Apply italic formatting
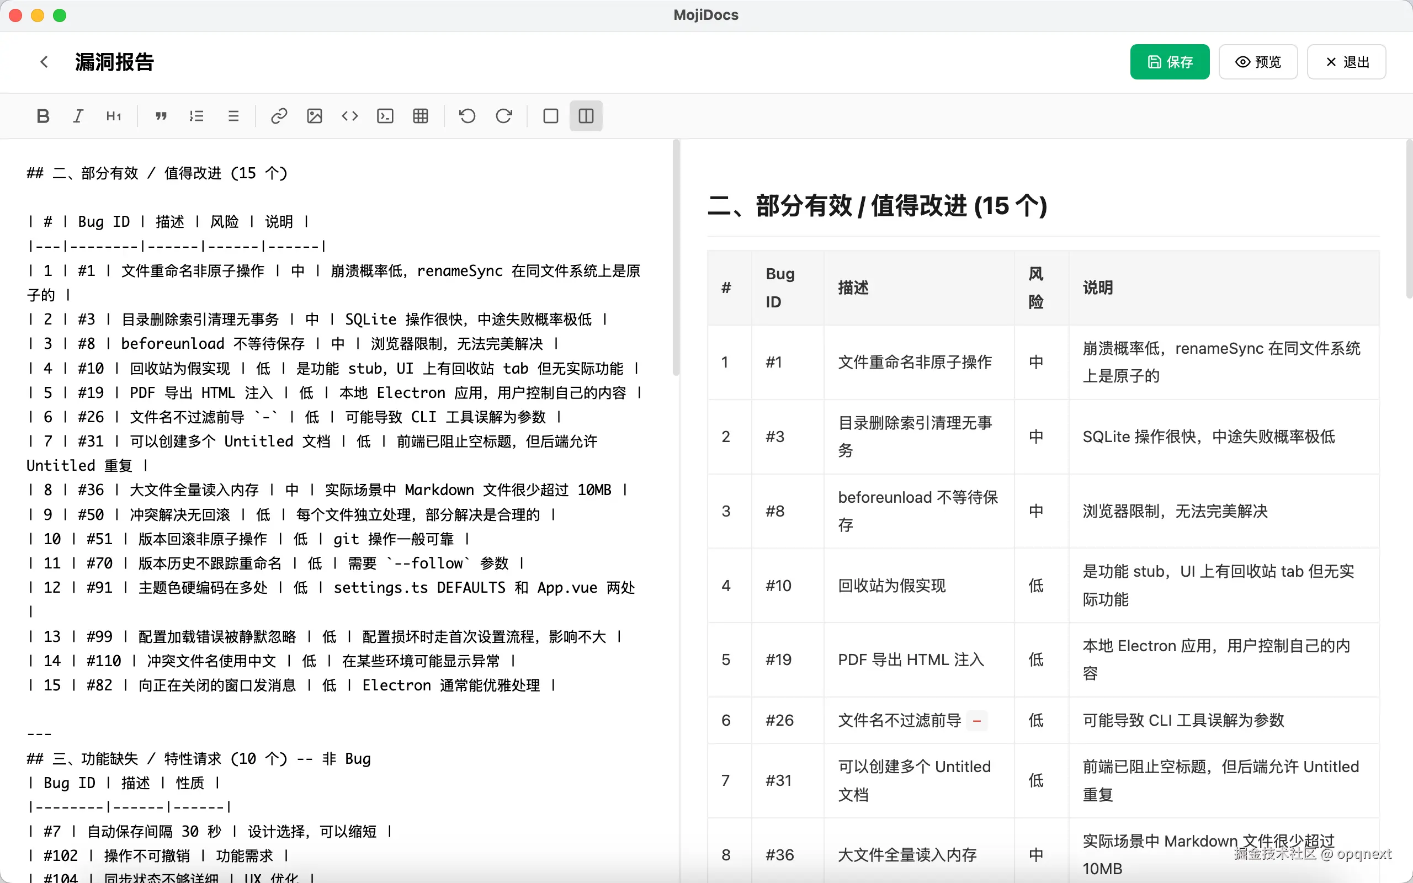Viewport: 1413px width, 883px height. [x=78, y=116]
